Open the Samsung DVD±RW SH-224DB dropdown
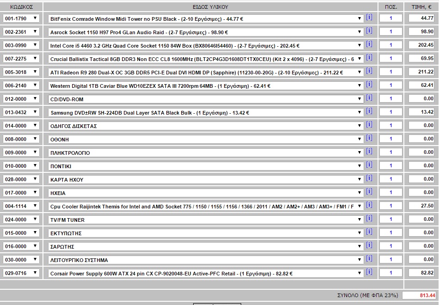 pyautogui.click(x=206, y=113)
